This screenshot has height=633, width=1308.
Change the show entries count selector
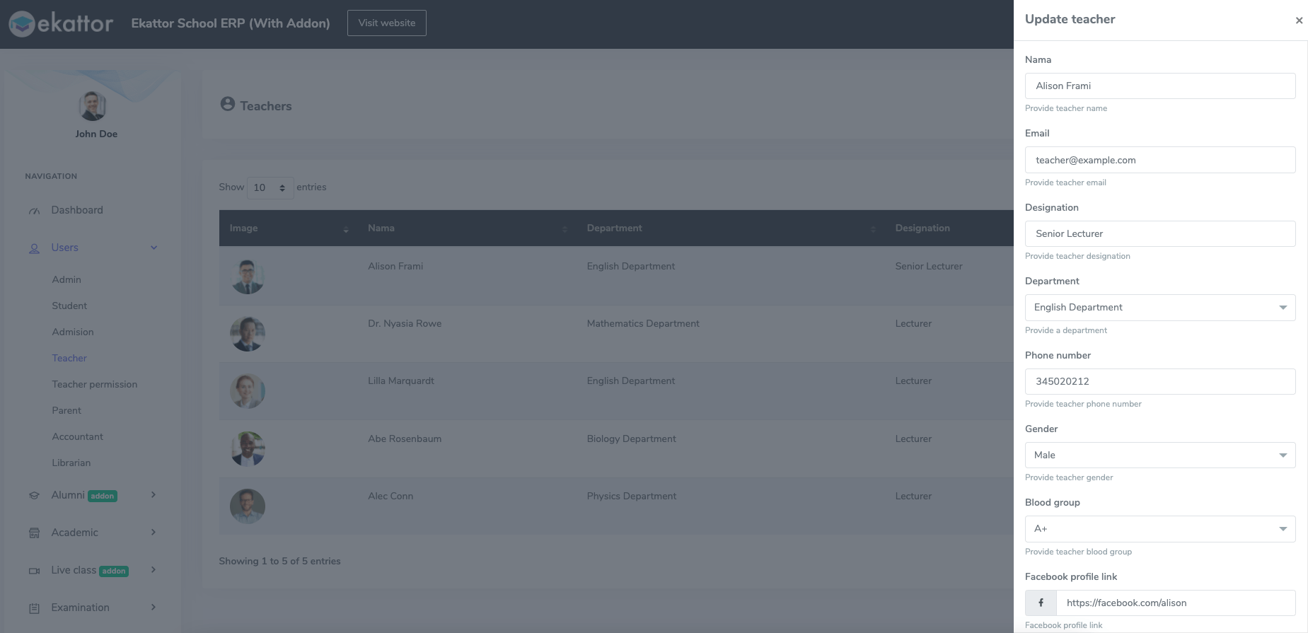[270, 187]
